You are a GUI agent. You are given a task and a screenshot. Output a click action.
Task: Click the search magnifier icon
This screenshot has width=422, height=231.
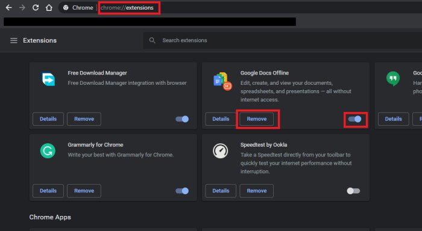[x=153, y=40]
